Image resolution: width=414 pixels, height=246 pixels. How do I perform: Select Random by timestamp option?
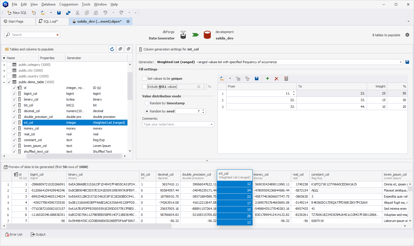point(147,103)
